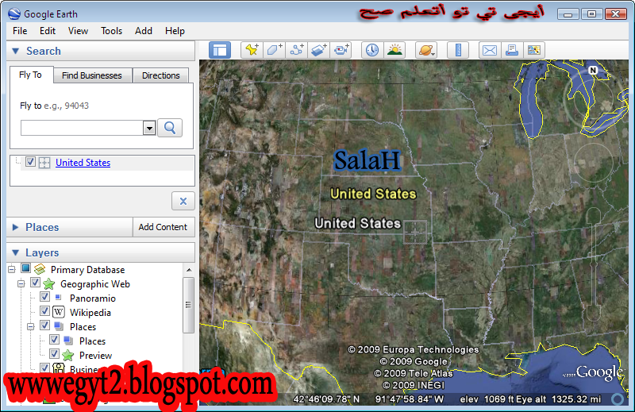
Task: Switch between Earth, Sky and planets icon
Action: point(426,50)
